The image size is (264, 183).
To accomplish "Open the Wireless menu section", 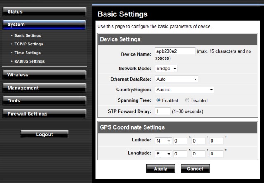I will [x=44, y=75].
